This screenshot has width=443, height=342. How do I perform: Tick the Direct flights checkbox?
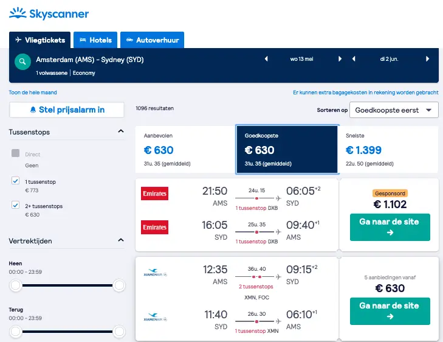(x=16, y=153)
